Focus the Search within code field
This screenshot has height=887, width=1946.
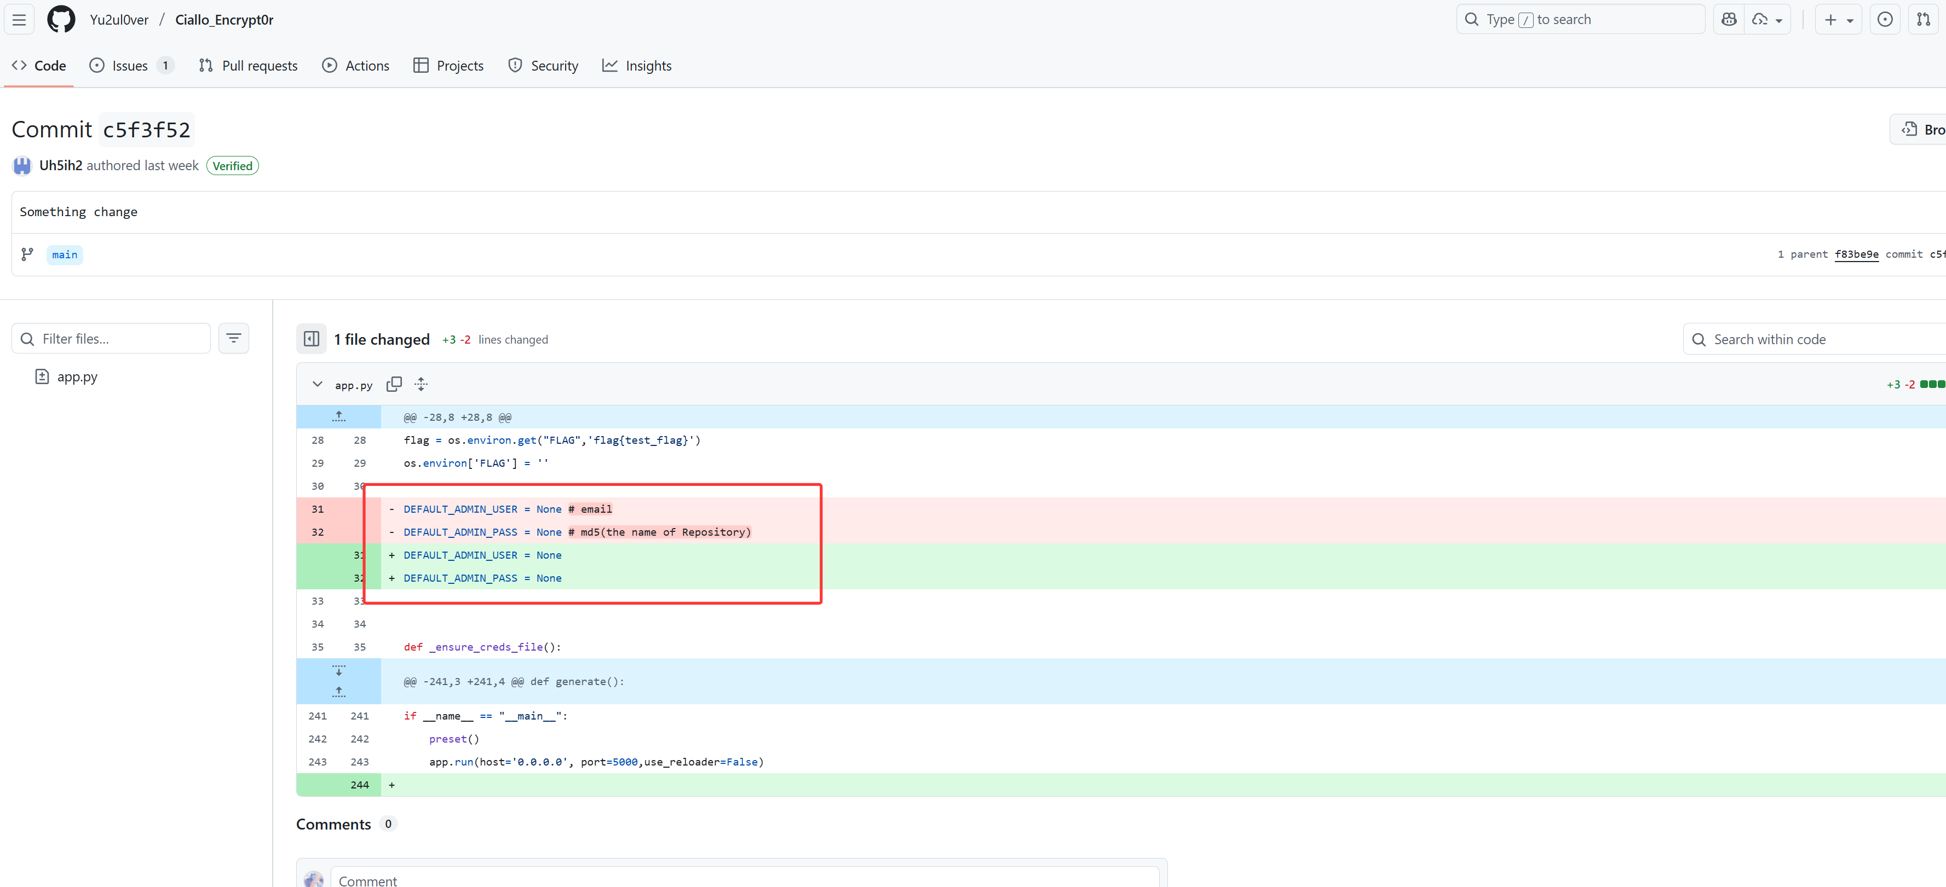[1813, 339]
